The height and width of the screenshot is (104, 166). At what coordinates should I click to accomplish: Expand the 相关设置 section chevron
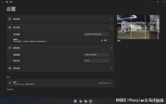click(x=111, y=68)
